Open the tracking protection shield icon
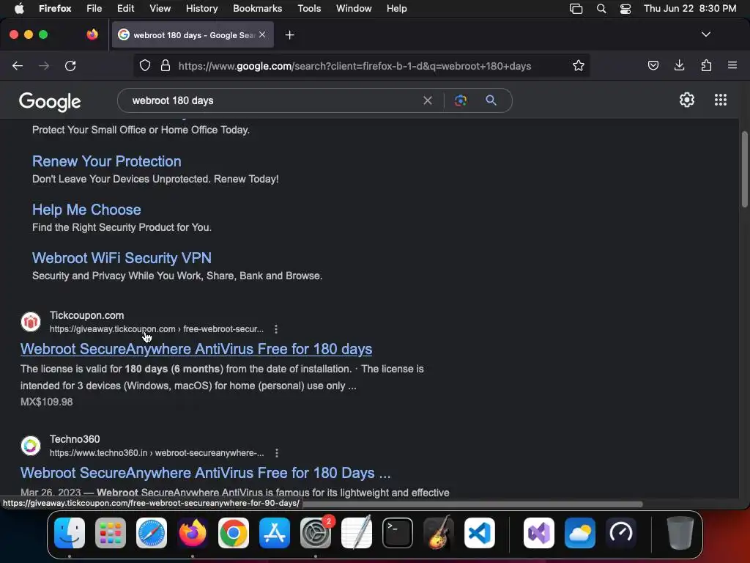The width and height of the screenshot is (750, 563). coord(145,65)
